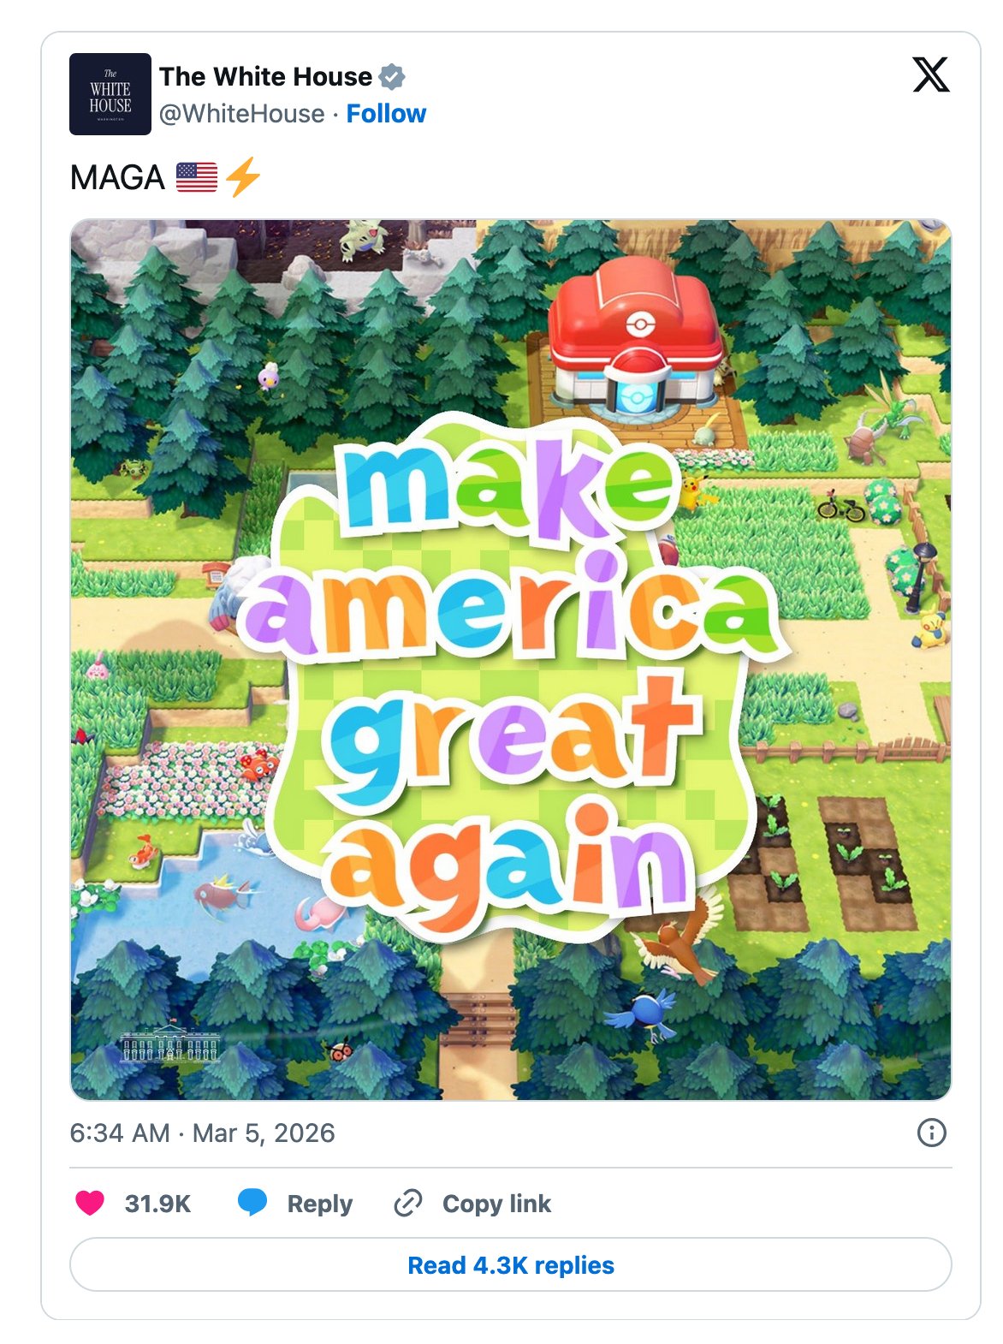Click the blue reply bubble icon
1003x1344 pixels.
(x=252, y=1203)
